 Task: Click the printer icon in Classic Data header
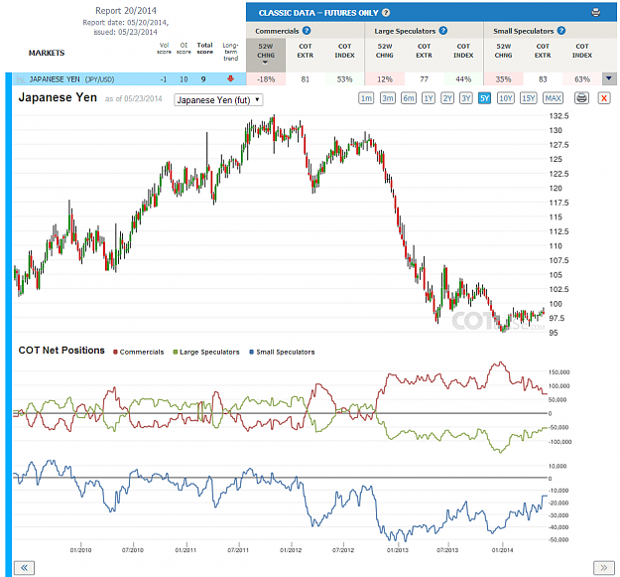pyautogui.click(x=595, y=13)
